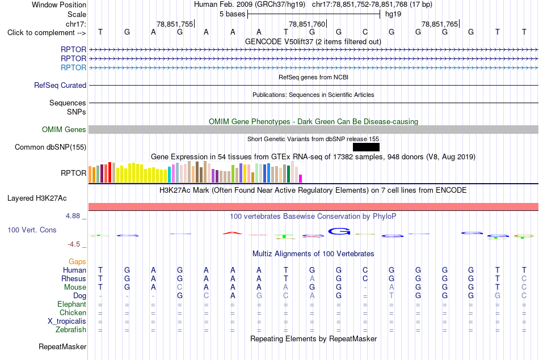
Task: Select coordinate marker 78,851,755
Action: pyautogui.click(x=175, y=24)
